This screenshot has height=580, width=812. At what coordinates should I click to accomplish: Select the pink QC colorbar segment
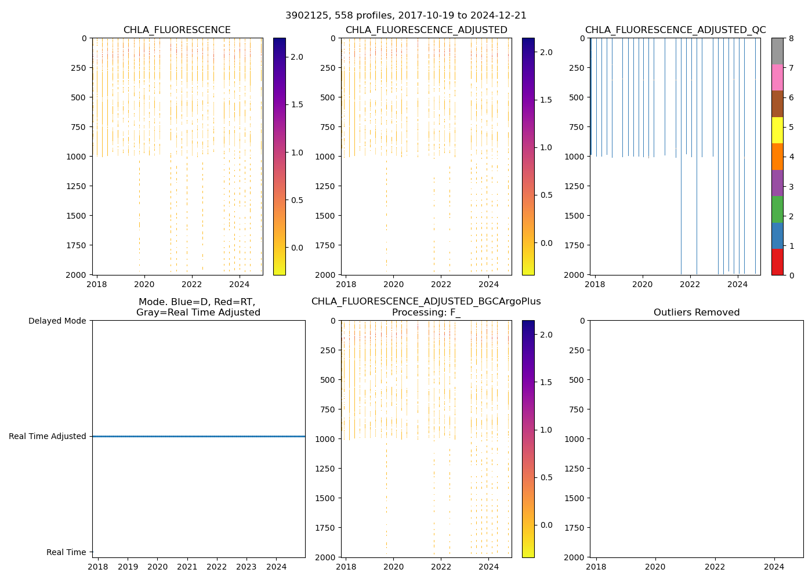[777, 77]
